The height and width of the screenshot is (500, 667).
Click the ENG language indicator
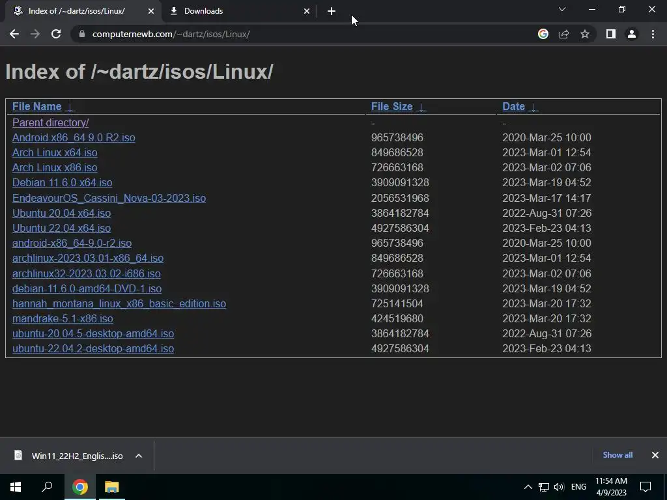point(578,487)
